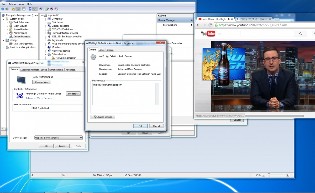
Task: Click the zoom-in plus icon in status bar
Action: click(x=287, y=175)
